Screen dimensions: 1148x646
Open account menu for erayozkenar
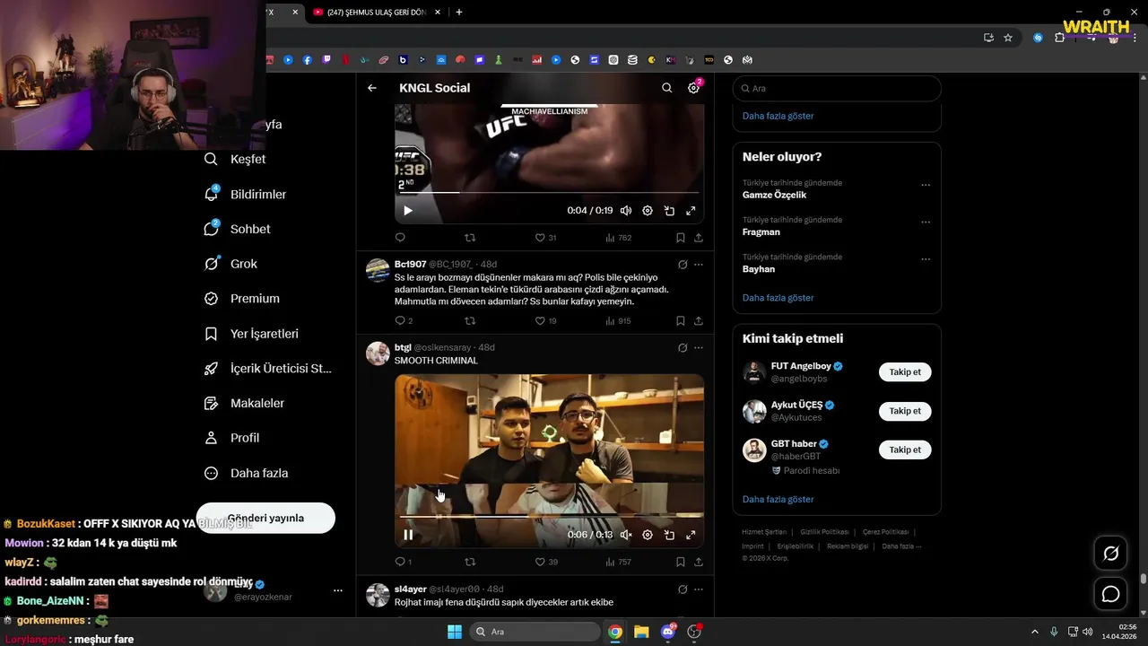point(337,590)
